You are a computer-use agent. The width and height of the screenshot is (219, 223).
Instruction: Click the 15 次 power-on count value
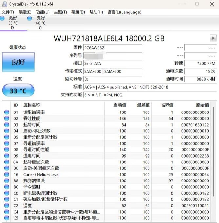200,71
